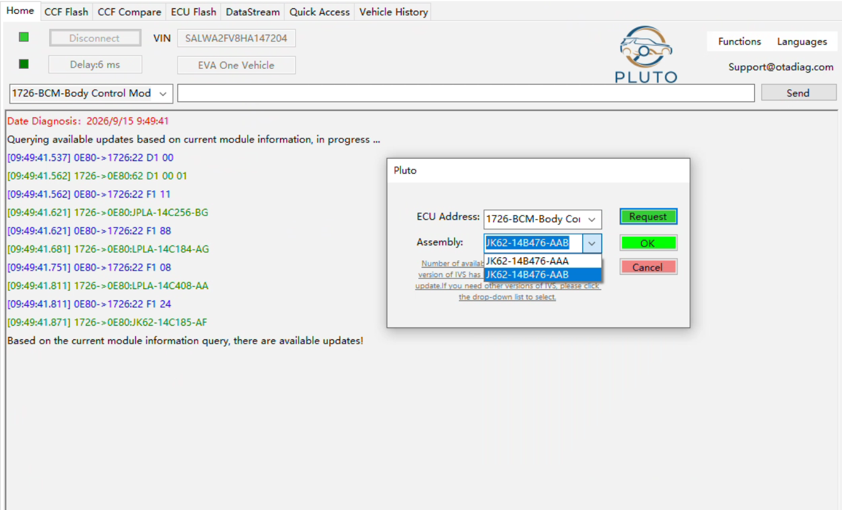Click log line 0E80:JPLA-14C256-BG

click(108, 212)
